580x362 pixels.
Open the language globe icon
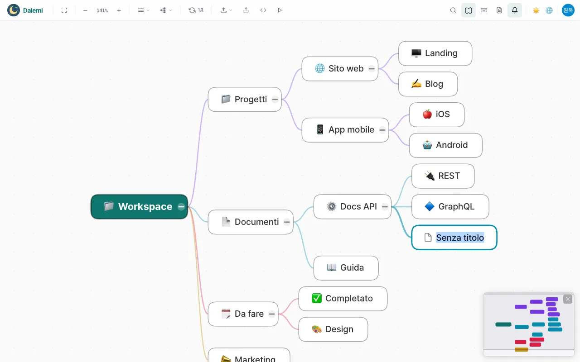(549, 10)
